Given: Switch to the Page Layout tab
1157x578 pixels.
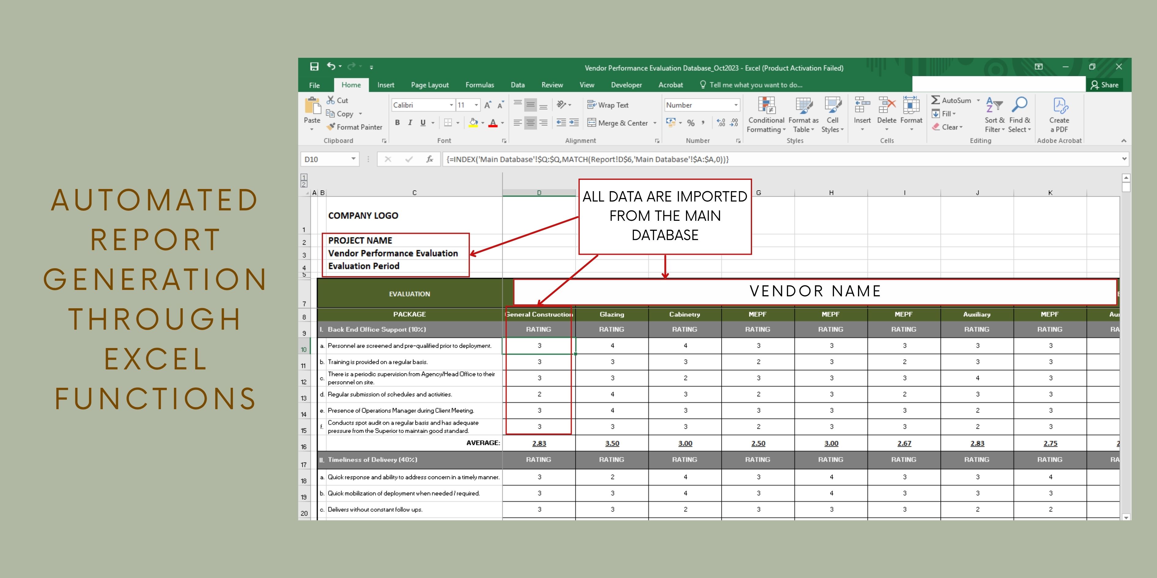Looking at the screenshot, I should pos(429,85).
